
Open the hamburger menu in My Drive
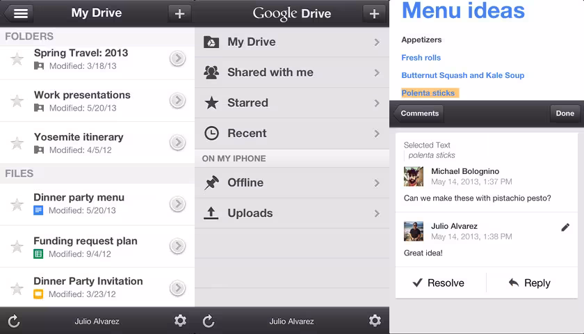(19, 13)
